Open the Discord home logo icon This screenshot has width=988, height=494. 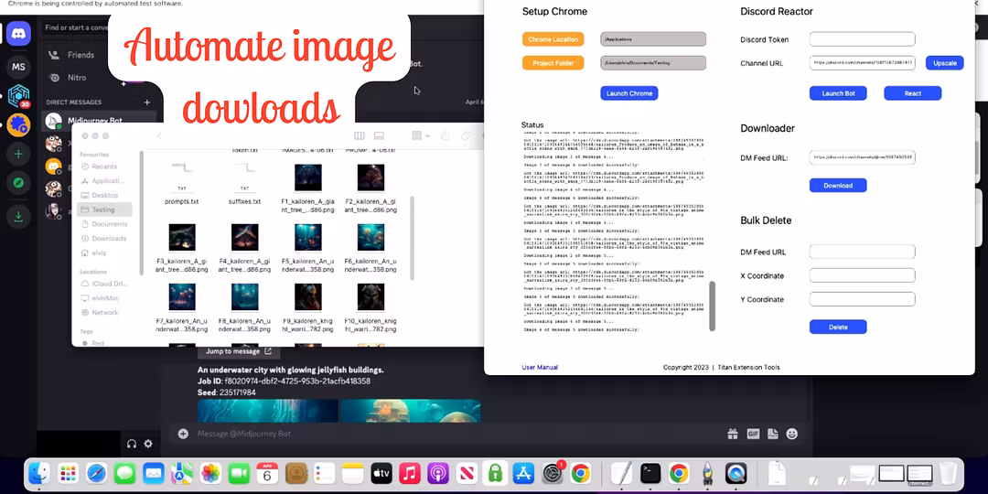point(18,34)
